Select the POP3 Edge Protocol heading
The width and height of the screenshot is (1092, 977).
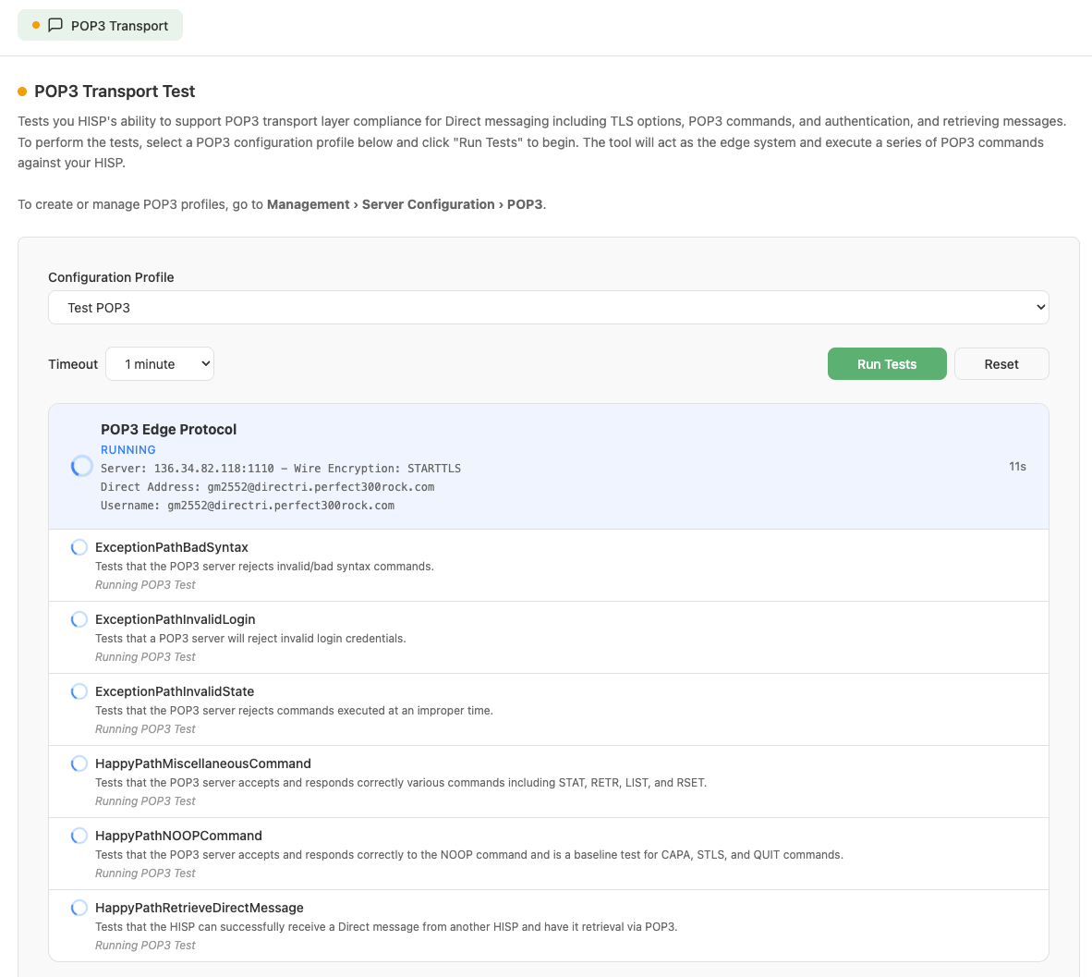[x=168, y=429]
